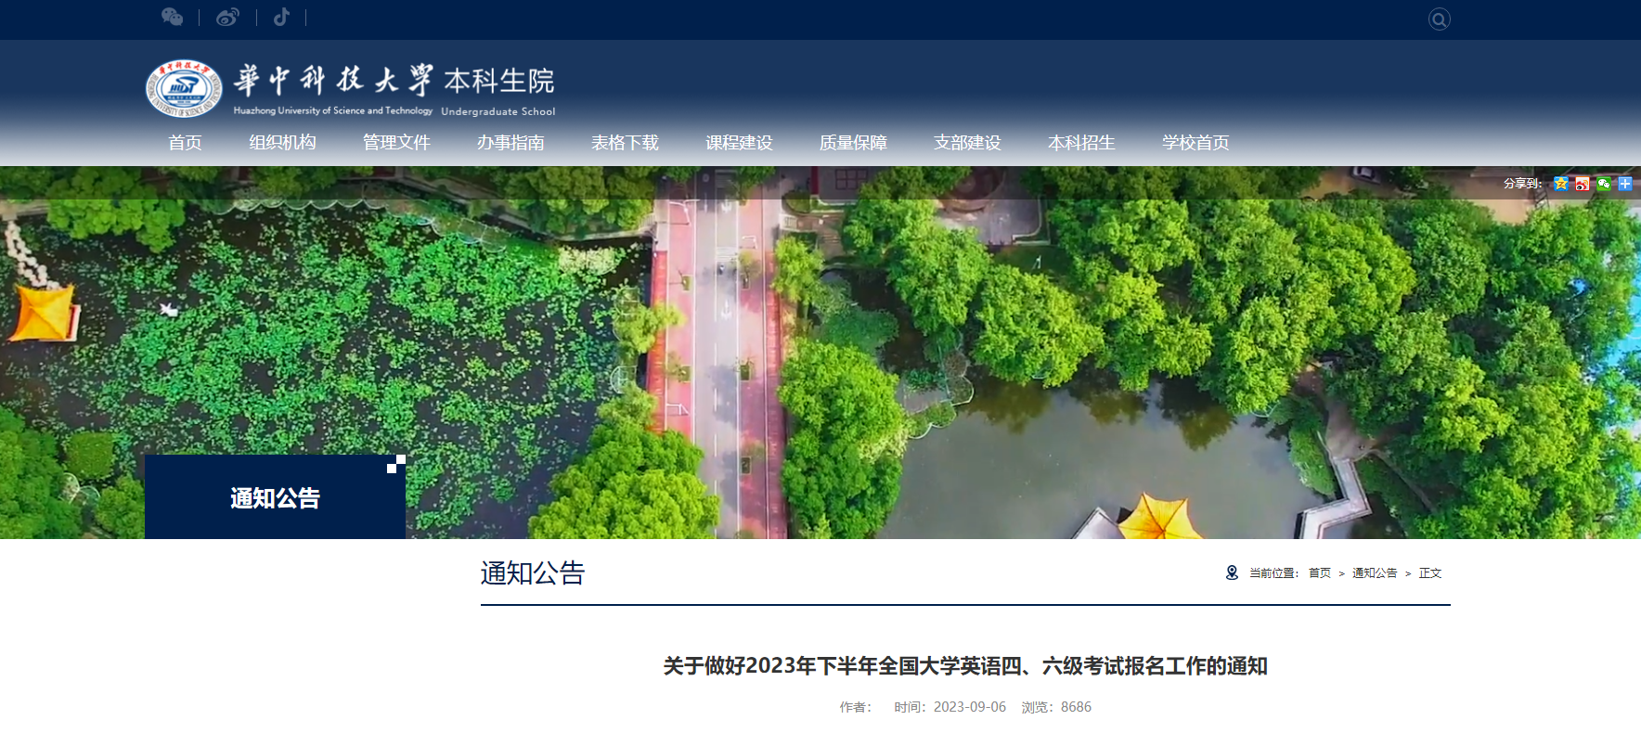This screenshot has height=733, width=1641.
Task: Open the WeChat icon in the top bar
Action: coord(172,17)
